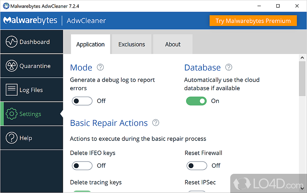This screenshot has height=193, width=307.
Task: Open the help tooltip beside Database heading
Action: [x=229, y=68]
